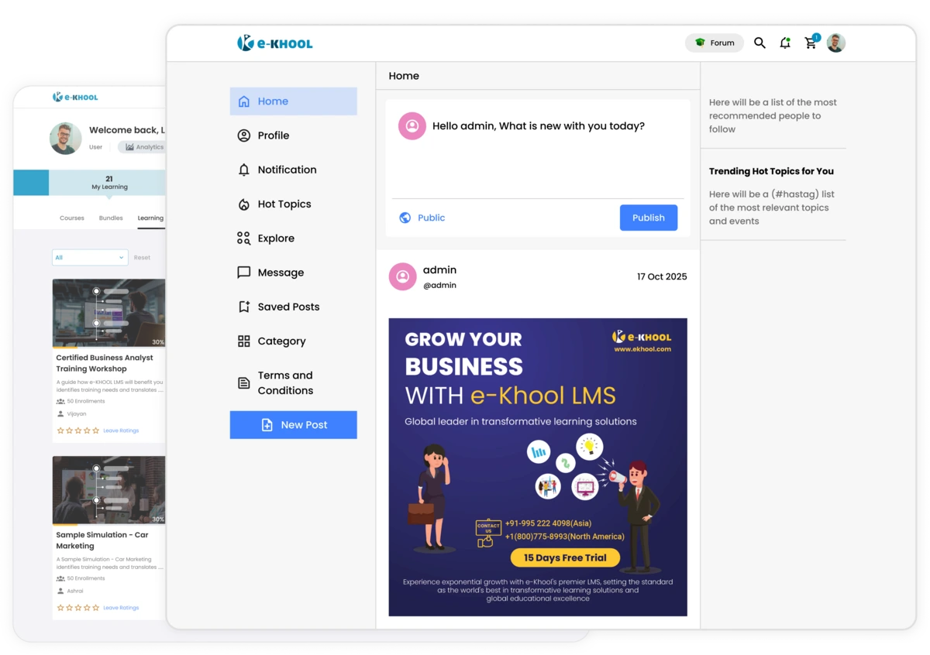Expand the Public audience selector
Image resolution: width=930 pixels, height=655 pixels.
(x=422, y=218)
